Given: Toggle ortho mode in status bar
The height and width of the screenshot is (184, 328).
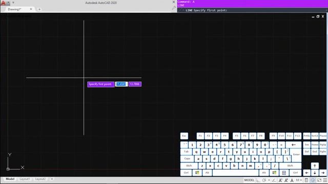Looking at the screenshot, I should (x=258, y=180).
